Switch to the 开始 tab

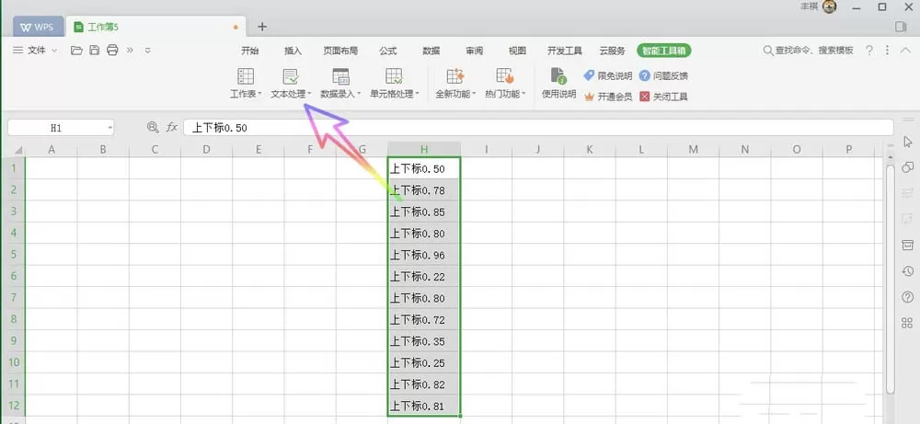pyautogui.click(x=250, y=51)
